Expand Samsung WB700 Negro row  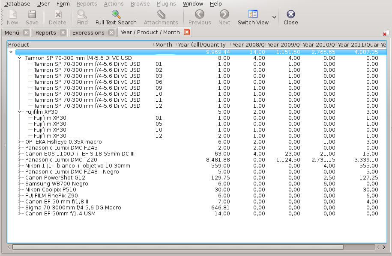[x=19, y=184]
